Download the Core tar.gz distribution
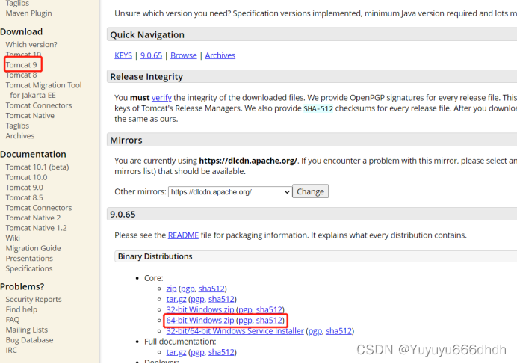 (x=176, y=299)
